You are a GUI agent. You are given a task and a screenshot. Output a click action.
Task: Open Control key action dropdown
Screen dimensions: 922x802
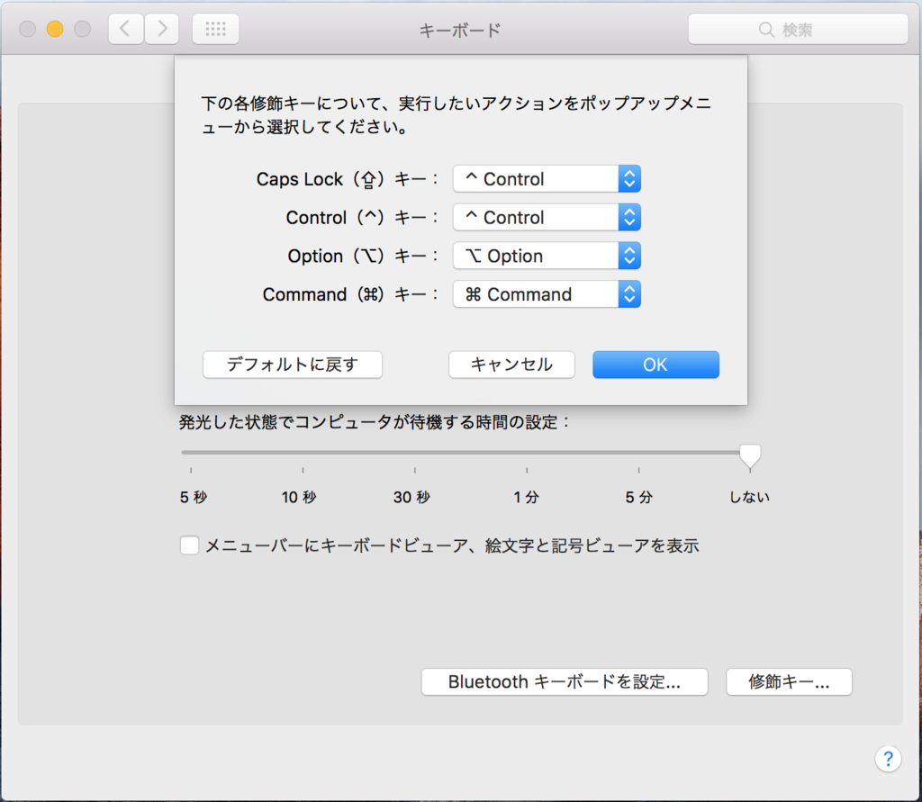point(546,218)
